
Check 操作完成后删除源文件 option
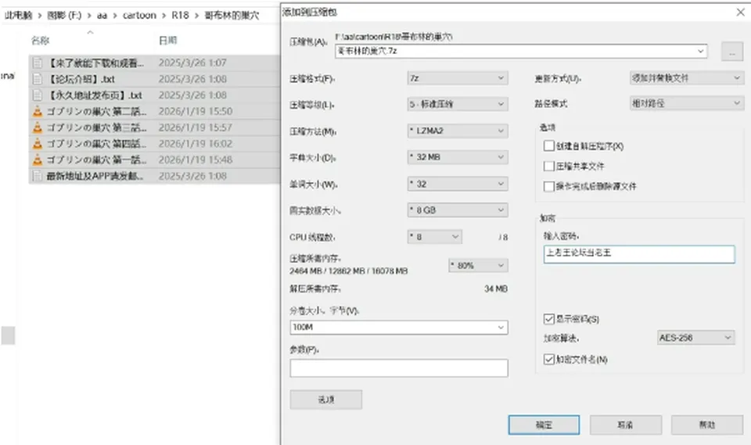[549, 186]
